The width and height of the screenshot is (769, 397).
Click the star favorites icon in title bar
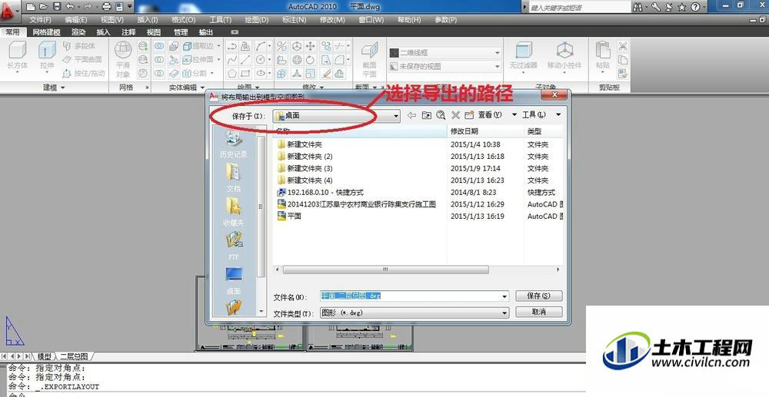681,8
